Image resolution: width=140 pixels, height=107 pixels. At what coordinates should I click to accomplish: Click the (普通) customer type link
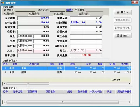point(69,10)
